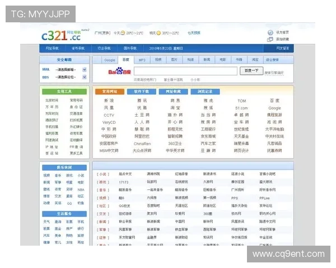Open the 工商银行 site link
Screen dimensions: 336x268
[x=208, y=130]
